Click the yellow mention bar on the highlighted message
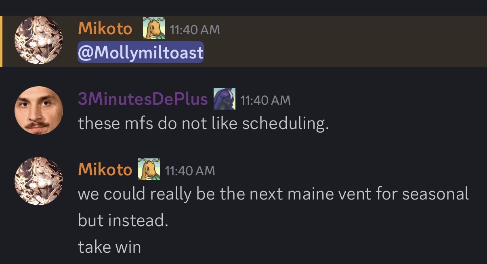This screenshot has width=487, height=264. (1, 41)
